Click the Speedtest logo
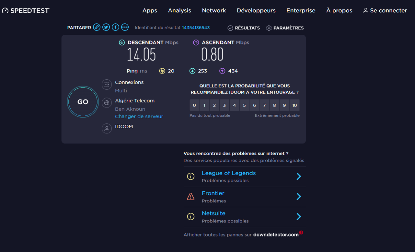 point(26,10)
